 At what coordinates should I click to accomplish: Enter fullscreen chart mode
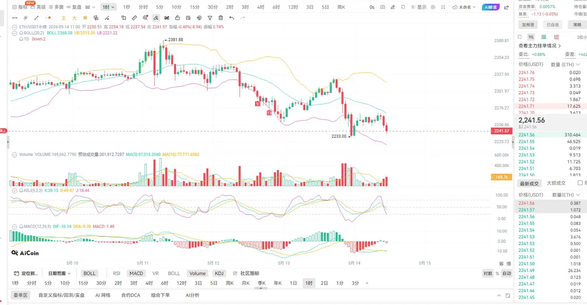click(x=443, y=7)
